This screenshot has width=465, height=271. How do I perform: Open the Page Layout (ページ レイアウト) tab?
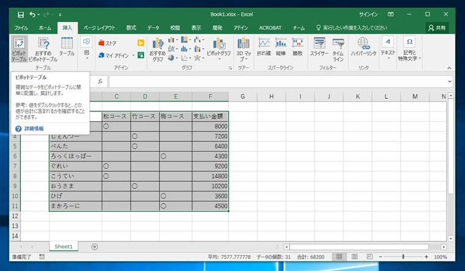(99, 28)
